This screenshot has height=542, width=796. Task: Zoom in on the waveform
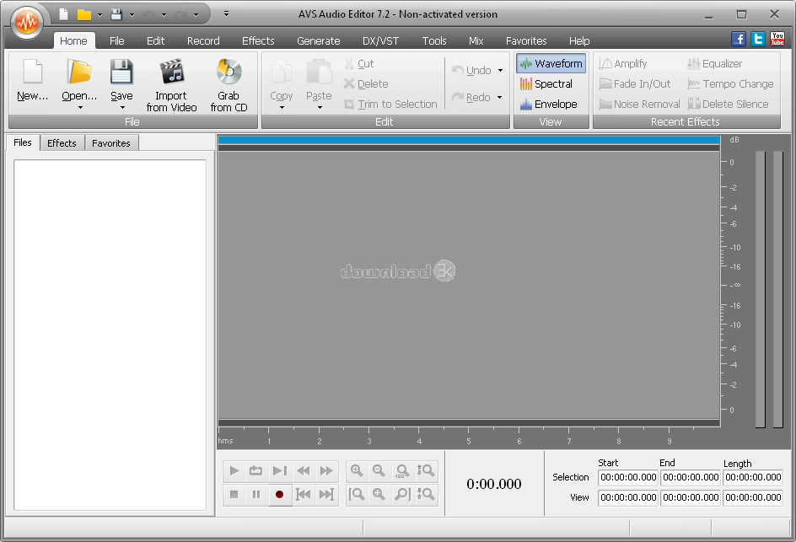point(358,470)
